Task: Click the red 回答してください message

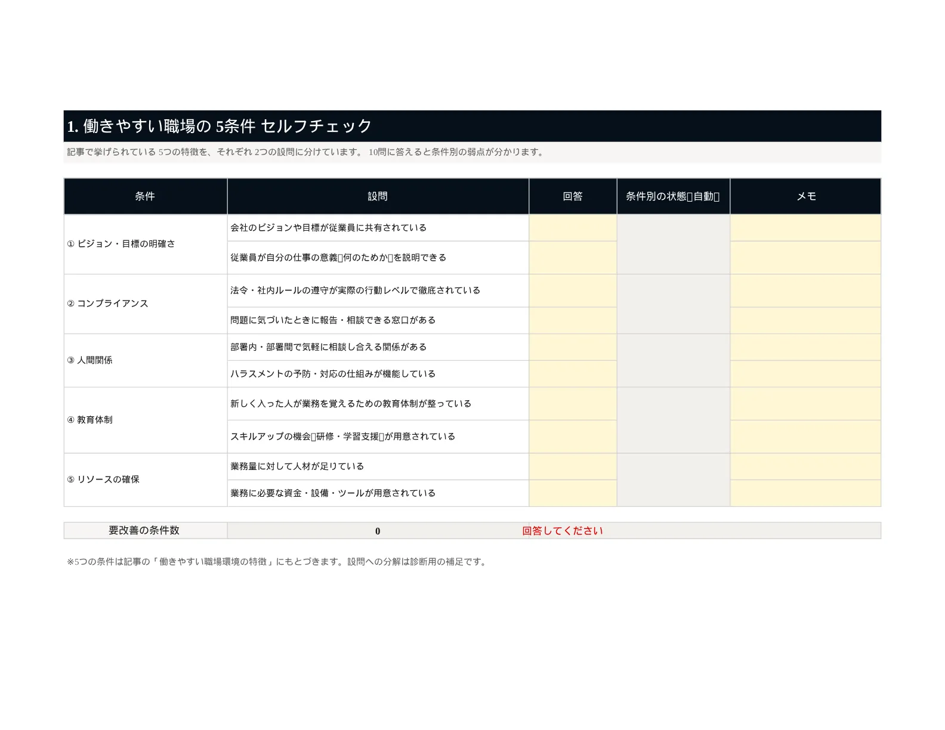Action: point(563,531)
